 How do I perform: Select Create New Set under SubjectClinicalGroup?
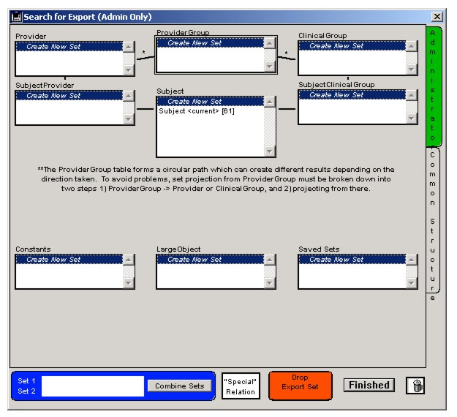(x=352, y=95)
